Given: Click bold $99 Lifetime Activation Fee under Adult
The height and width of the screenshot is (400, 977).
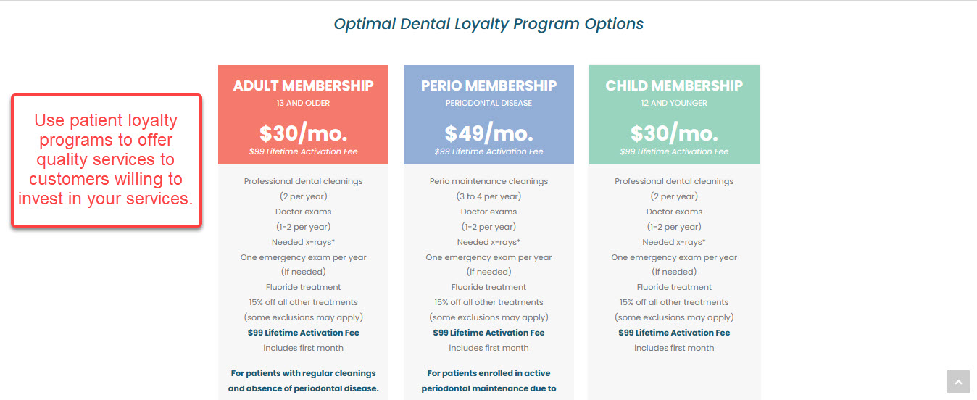Looking at the screenshot, I should point(303,333).
